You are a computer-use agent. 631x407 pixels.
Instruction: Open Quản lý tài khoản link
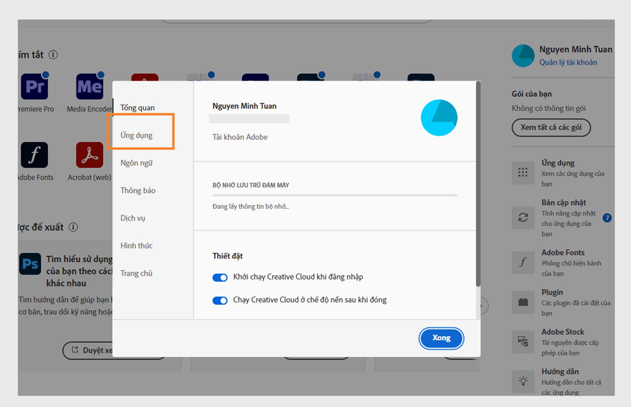[x=568, y=62]
